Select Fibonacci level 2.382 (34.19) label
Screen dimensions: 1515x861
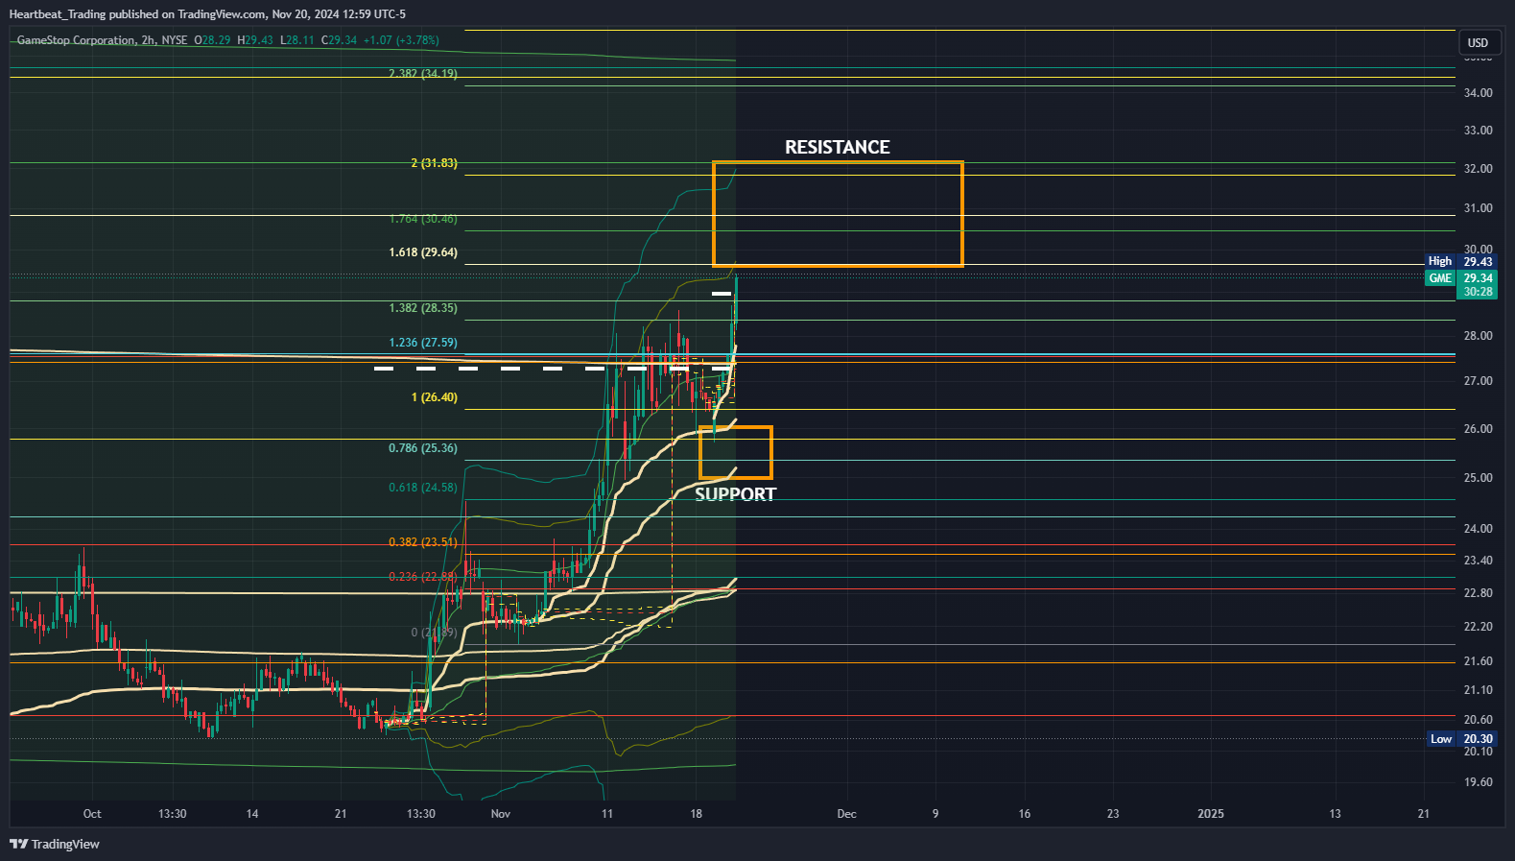[x=423, y=73]
